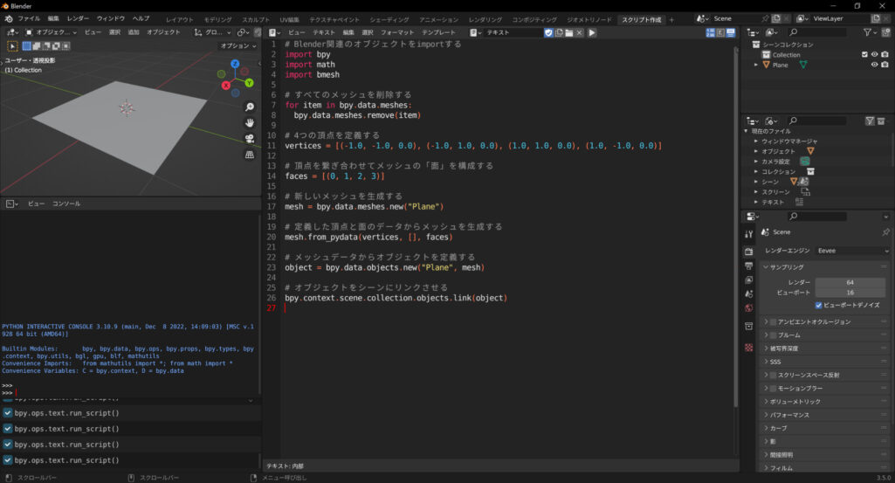
Task: Open the ヘルプ menu
Action: pyautogui.click(x=141, y=19)
